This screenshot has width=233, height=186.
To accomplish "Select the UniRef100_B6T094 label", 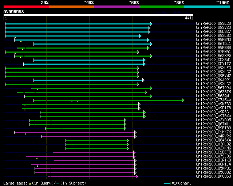I will coord(213,88).
